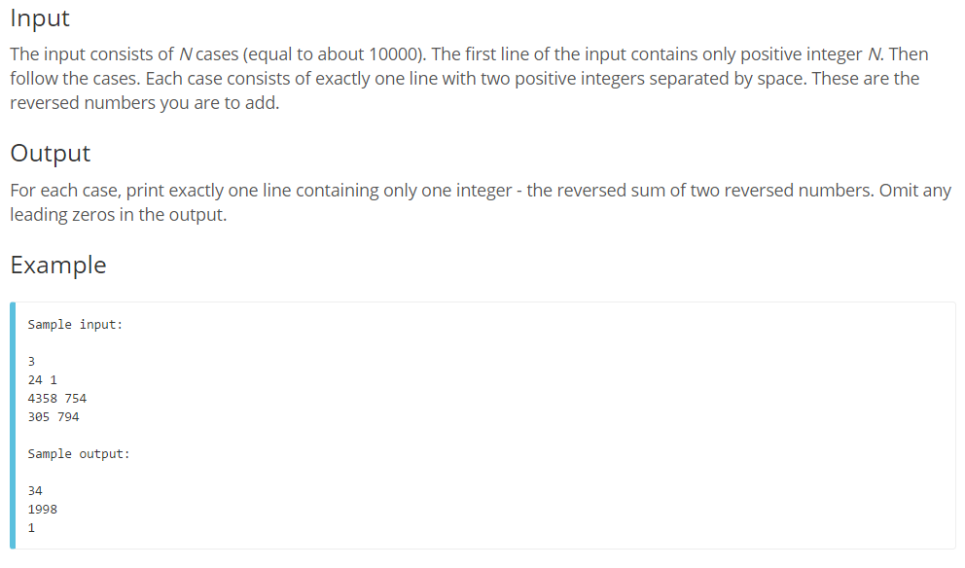
Task: Click the sample input line "305 794"
Action: pyautogui.click(x=54, y=417)
